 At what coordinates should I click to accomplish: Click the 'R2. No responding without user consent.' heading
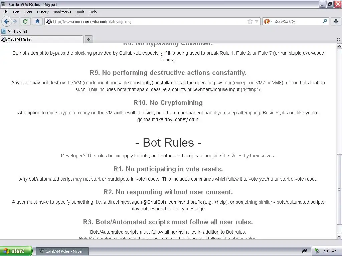[x=168, y=192]
